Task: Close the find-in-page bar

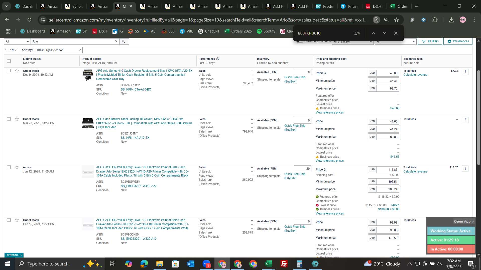Action: point(396,33)
